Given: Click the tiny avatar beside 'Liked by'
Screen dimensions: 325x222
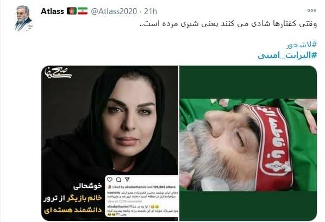Looking at the screenshot, I should point(109,187).
